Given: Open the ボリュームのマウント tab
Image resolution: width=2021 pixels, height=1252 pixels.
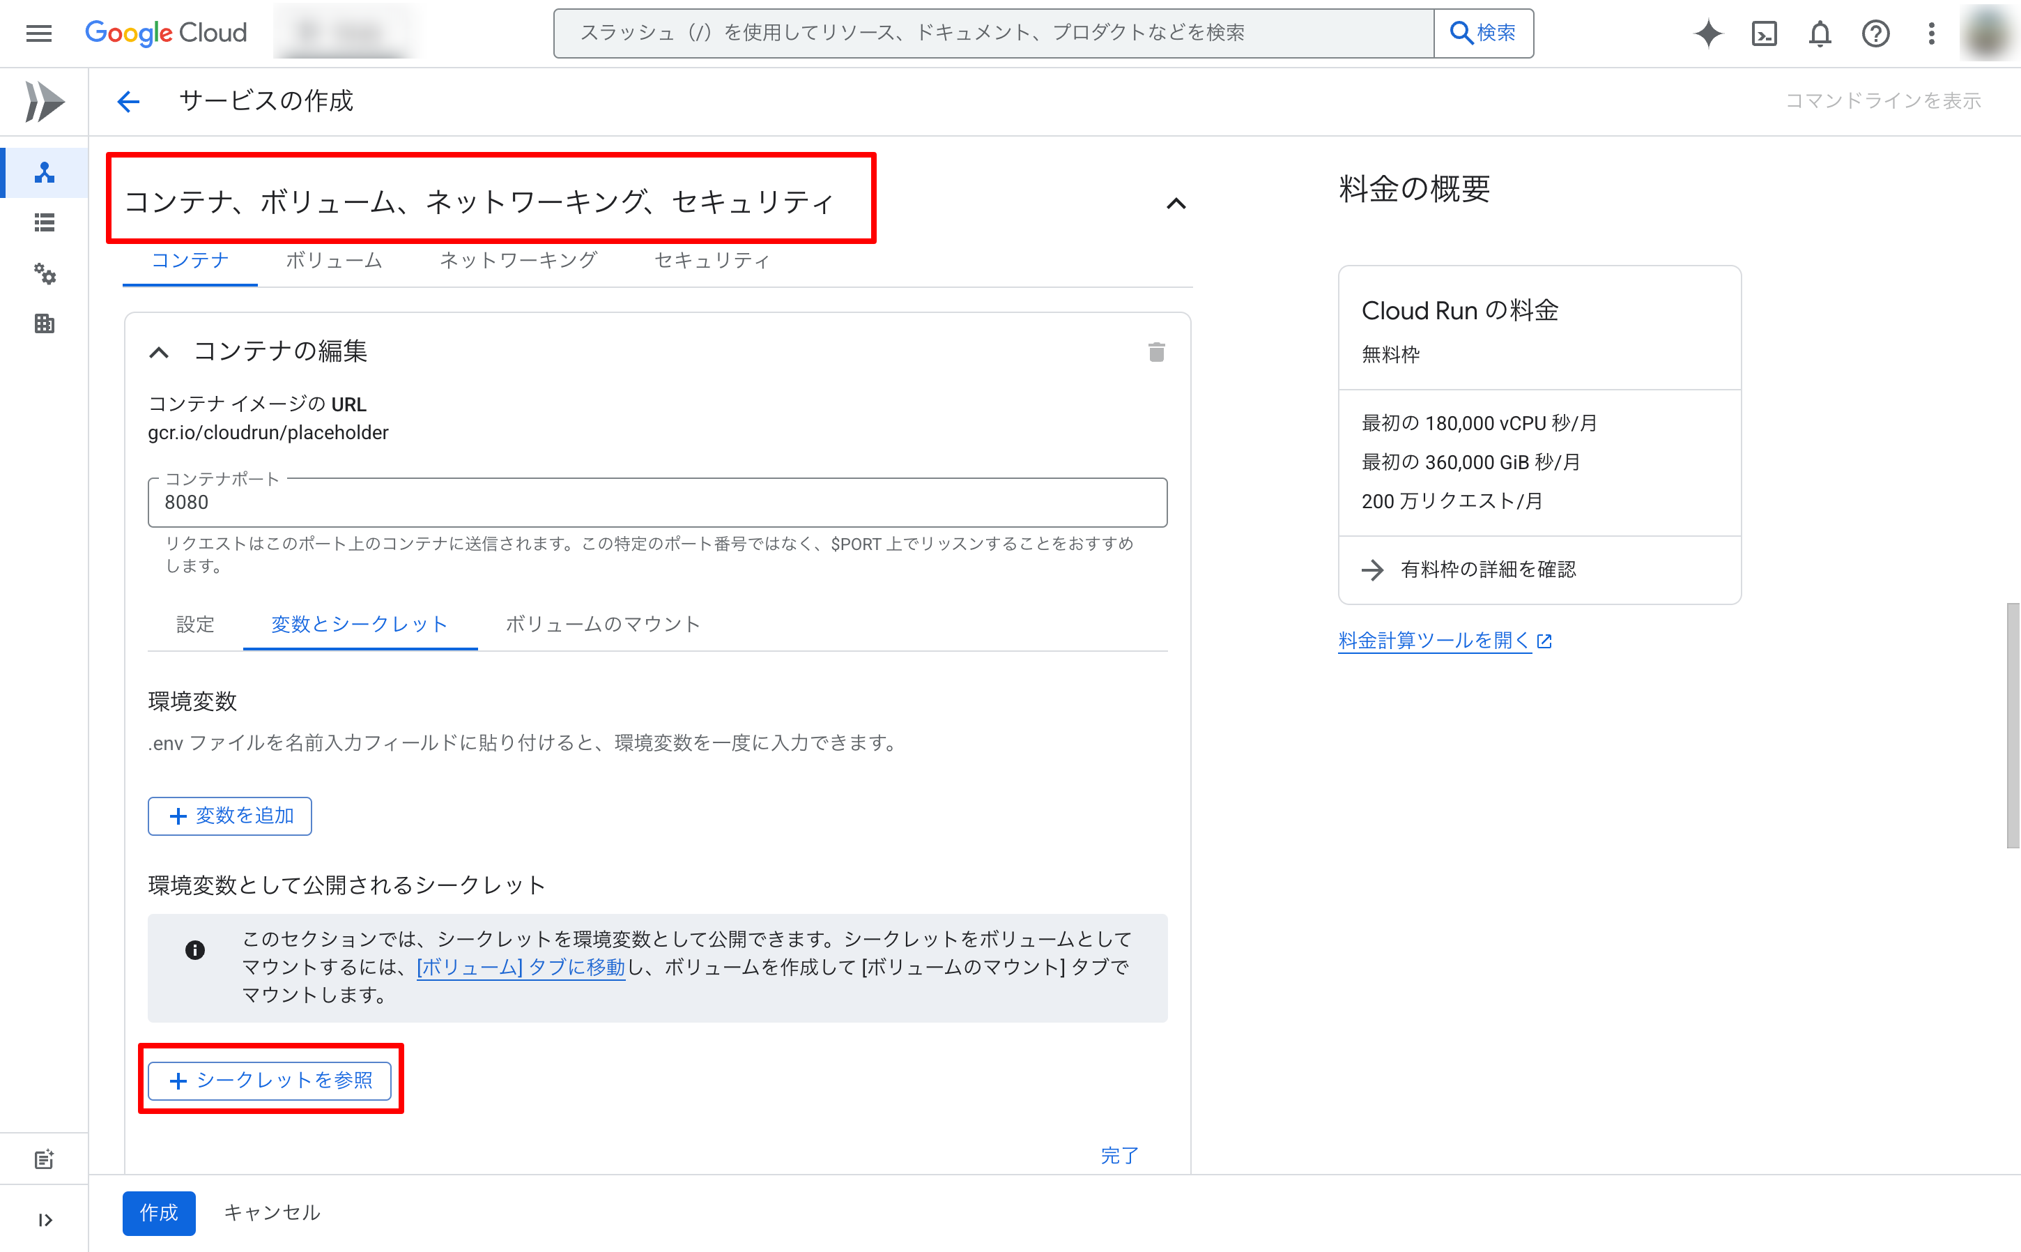Looking at the screenshot, I should (x=603, y=625).
